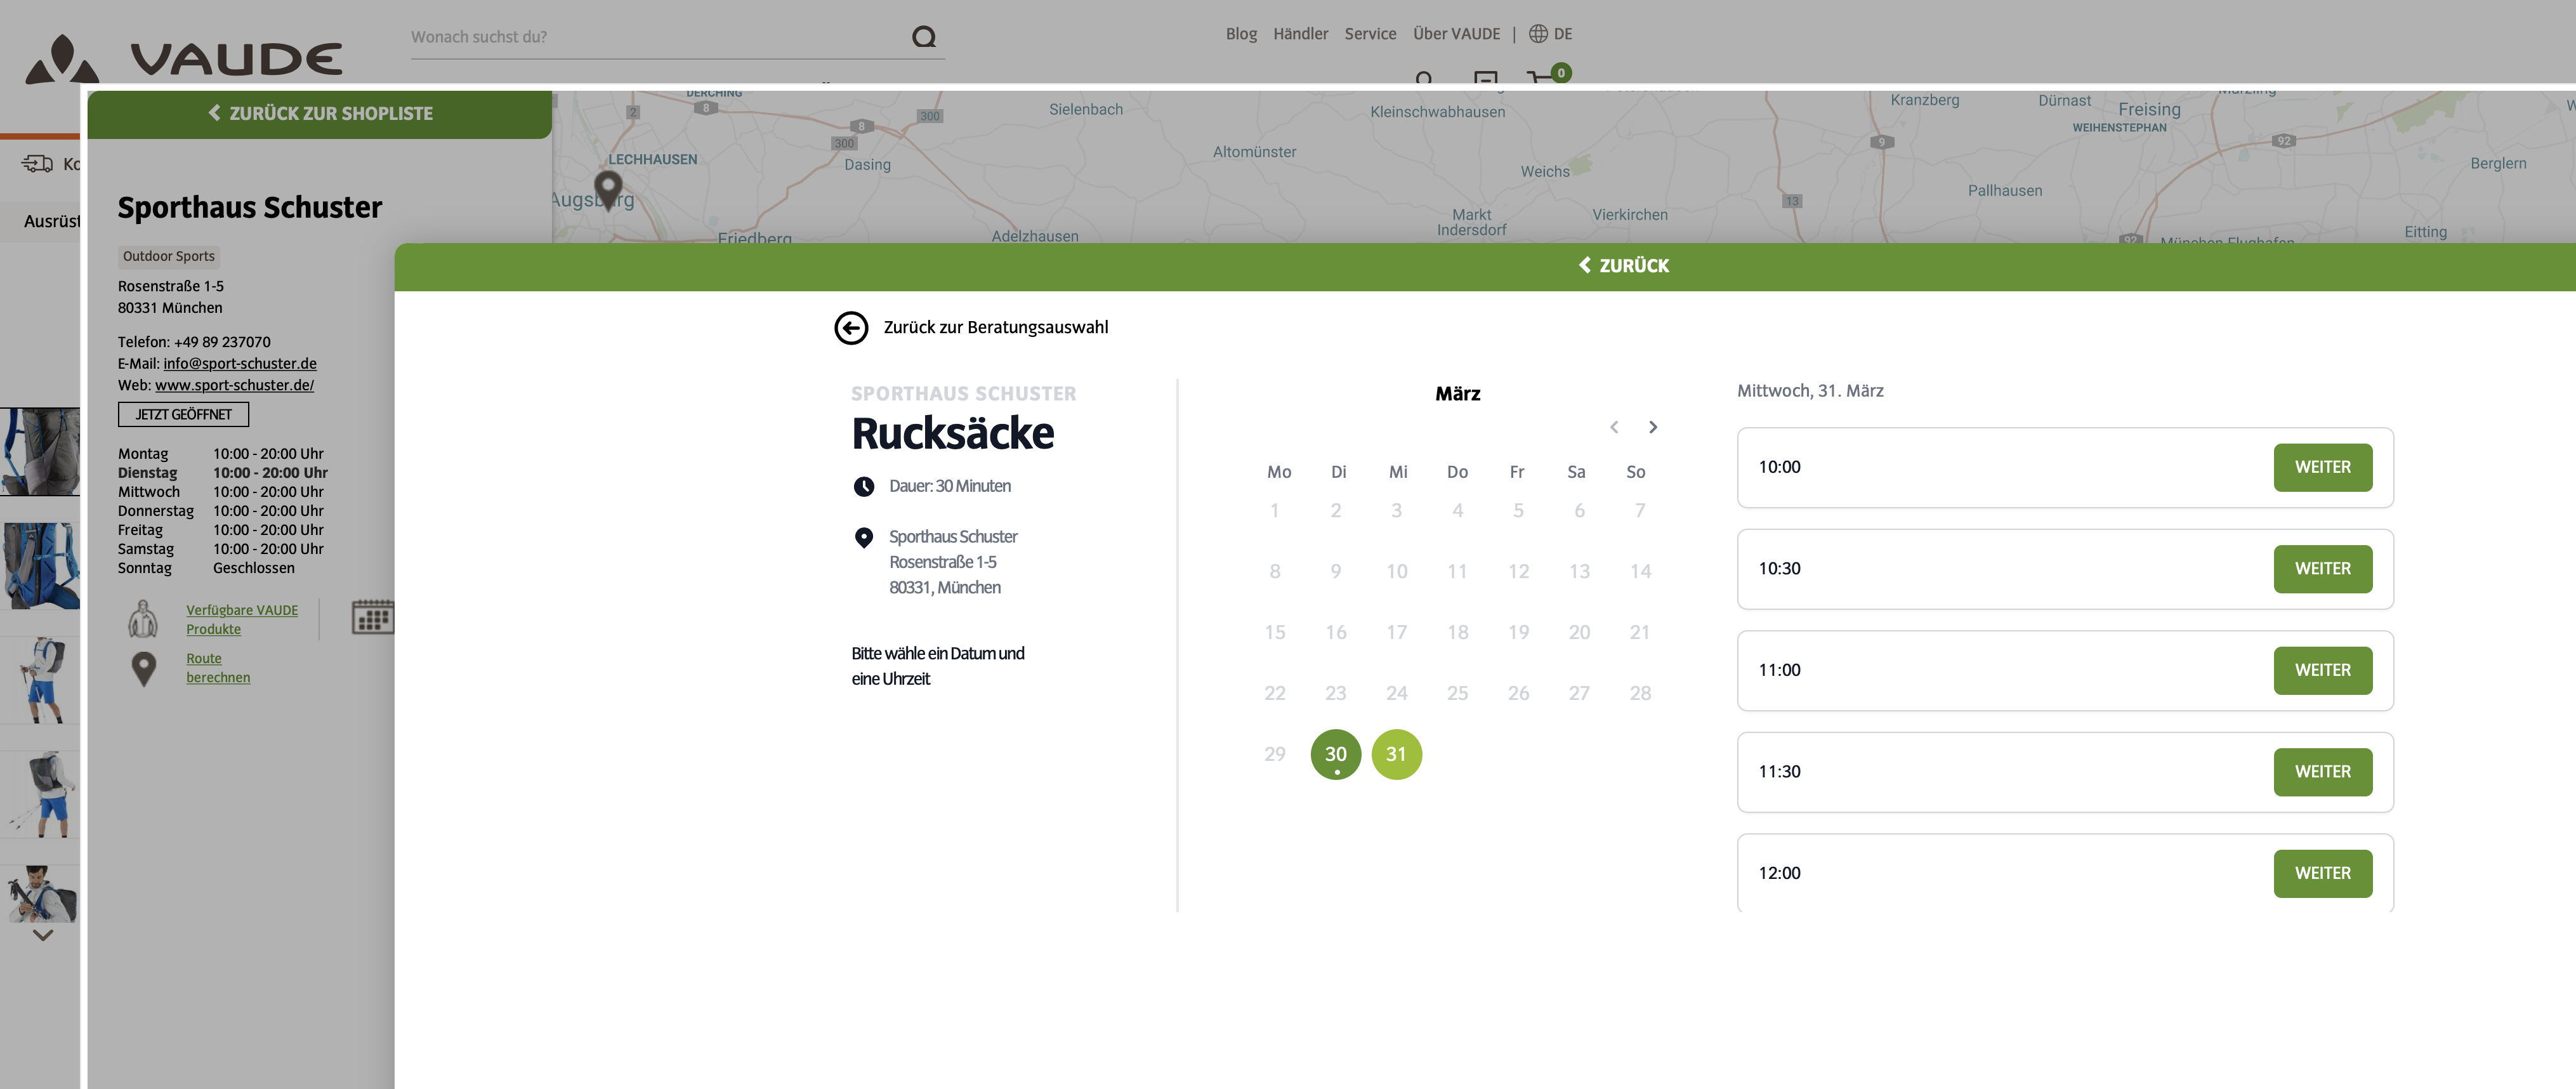Open the Über VAUDE menu item
The width and height of the screenshot is (2576, 1089).
tap(1456, 34)
